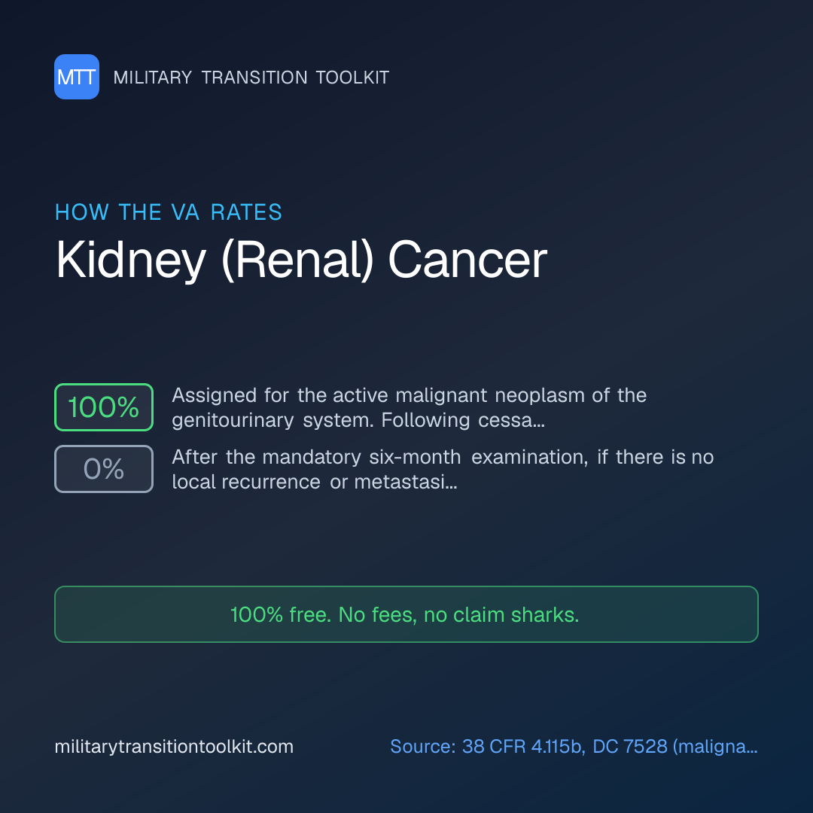This screenshot has height=813, width=813.
Task: Click 'DC 7528' in source citation
Action: 630,747
